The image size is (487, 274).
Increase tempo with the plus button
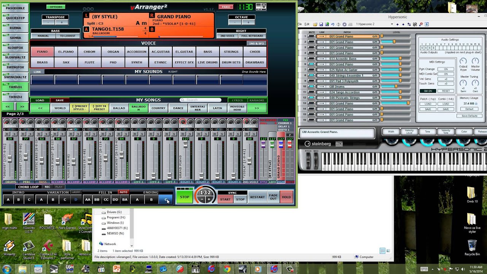(x=208, y=199)
